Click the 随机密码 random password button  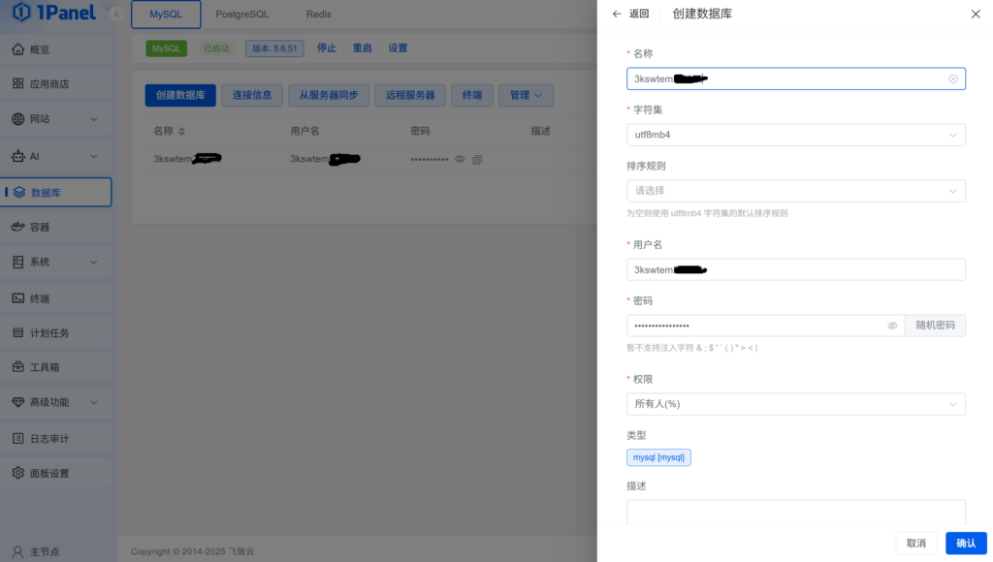click(x=935, y=326)
